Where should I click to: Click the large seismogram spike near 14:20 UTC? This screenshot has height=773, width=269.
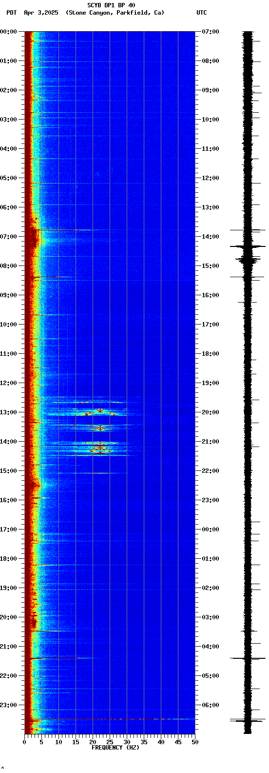[248, 246]
